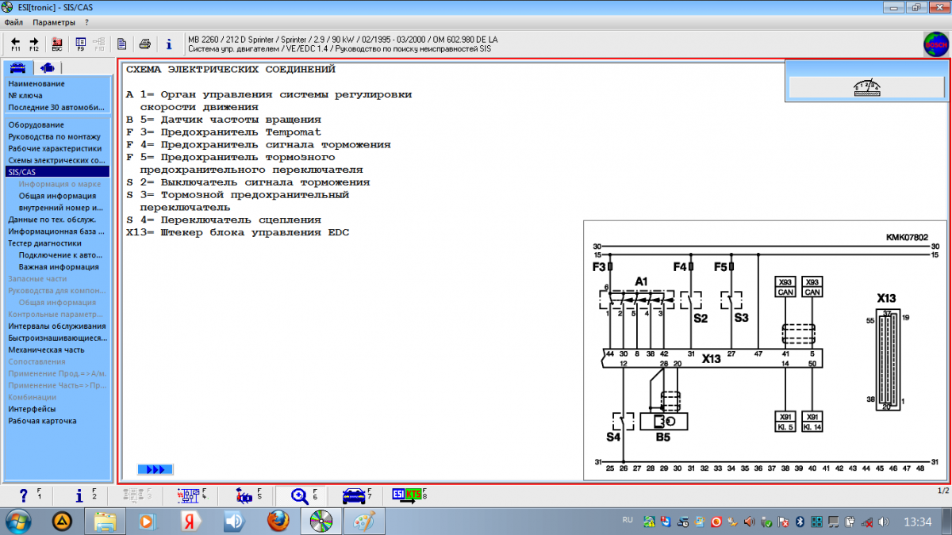Go back with the F11 arrow
952x535 pixels.
tap(16, 43)
